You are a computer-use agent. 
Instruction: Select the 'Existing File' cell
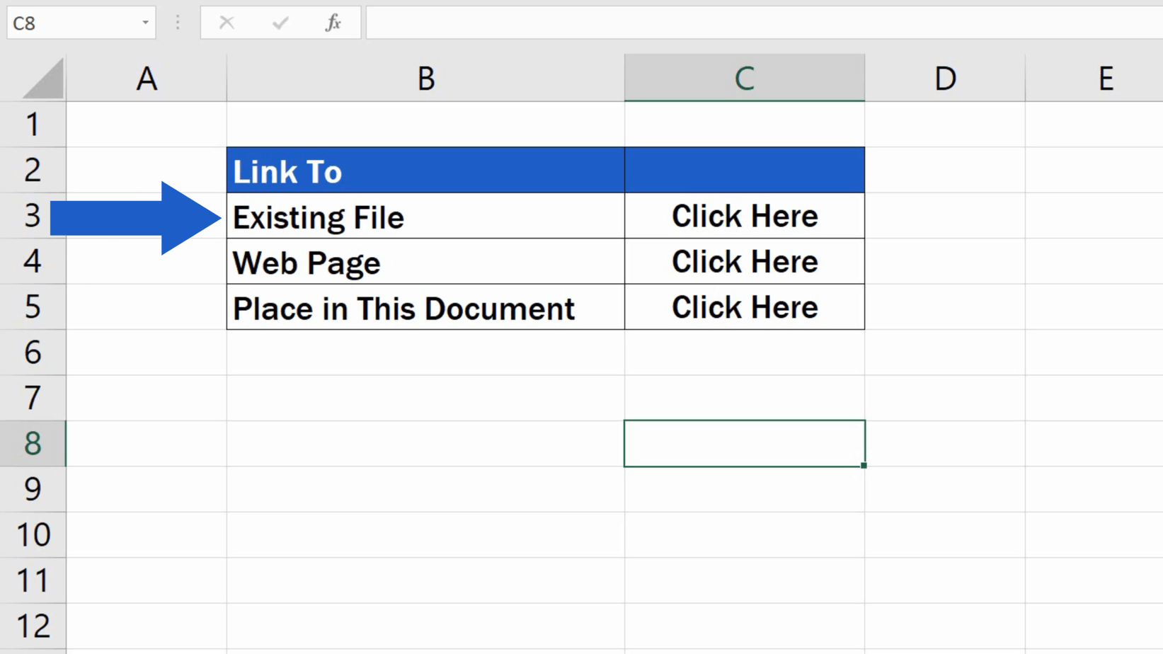(425, 217)
